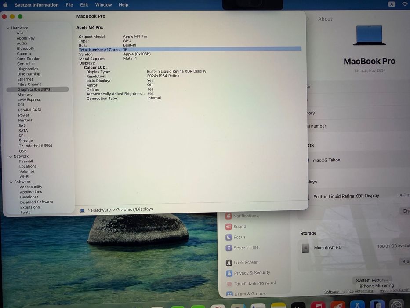Open the System Information menu
Screen dimensions: 410x308
point(36,5)
